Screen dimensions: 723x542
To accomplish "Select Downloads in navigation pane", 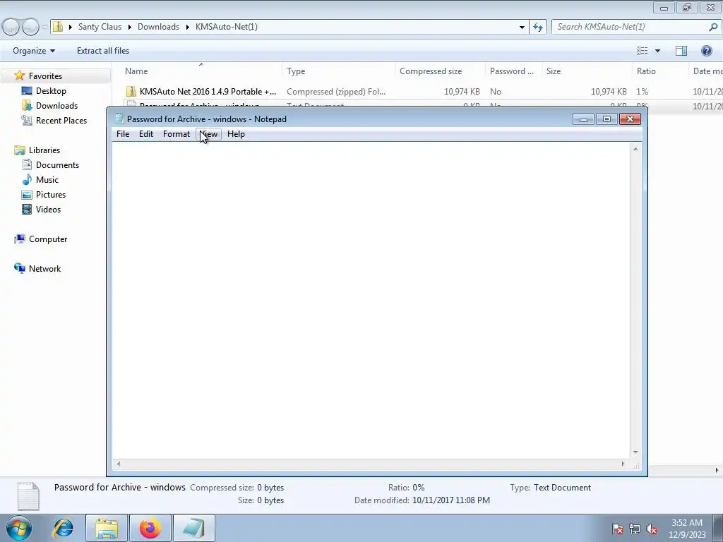I will (56, 106).
